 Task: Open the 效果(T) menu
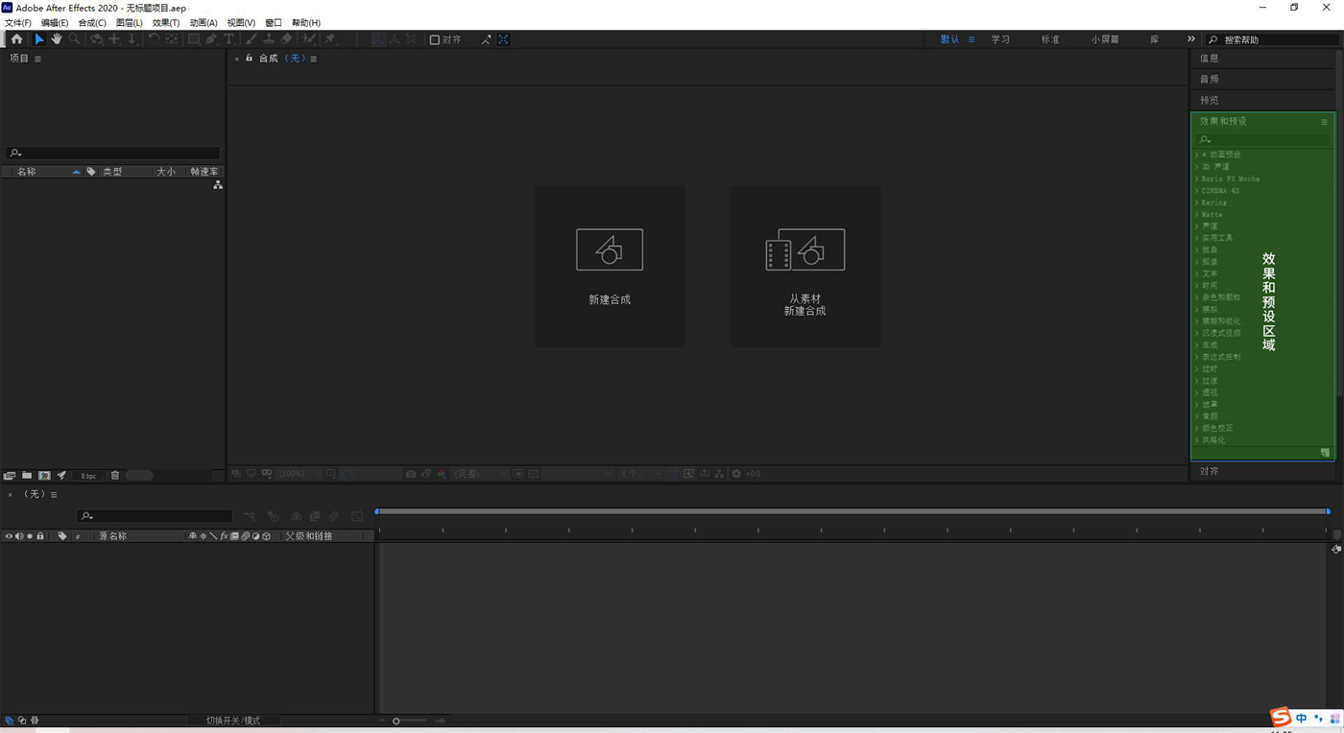point(165,23)
